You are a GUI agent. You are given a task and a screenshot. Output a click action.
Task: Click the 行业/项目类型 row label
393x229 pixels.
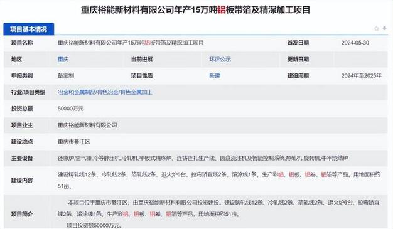28,92
